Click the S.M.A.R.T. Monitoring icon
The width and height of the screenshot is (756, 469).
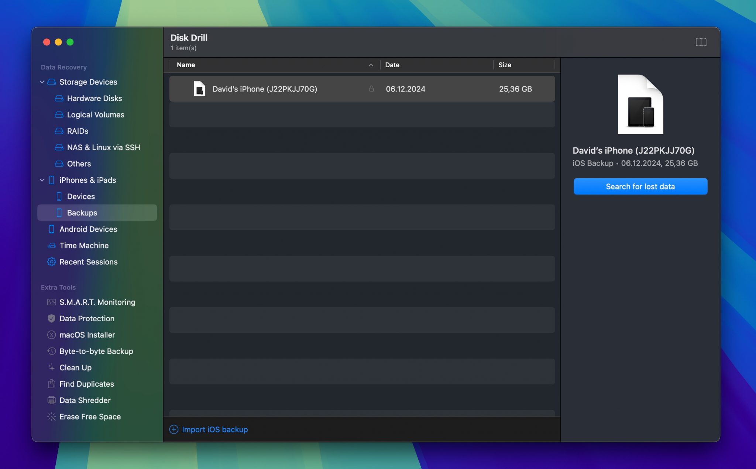coord(51,302)
